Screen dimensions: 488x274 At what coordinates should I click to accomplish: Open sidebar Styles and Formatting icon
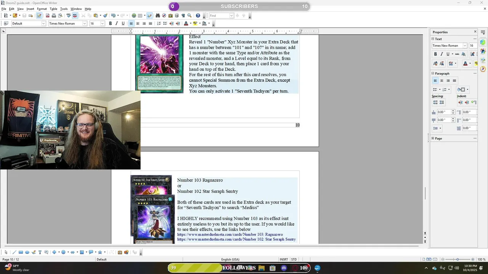(483, 51)
